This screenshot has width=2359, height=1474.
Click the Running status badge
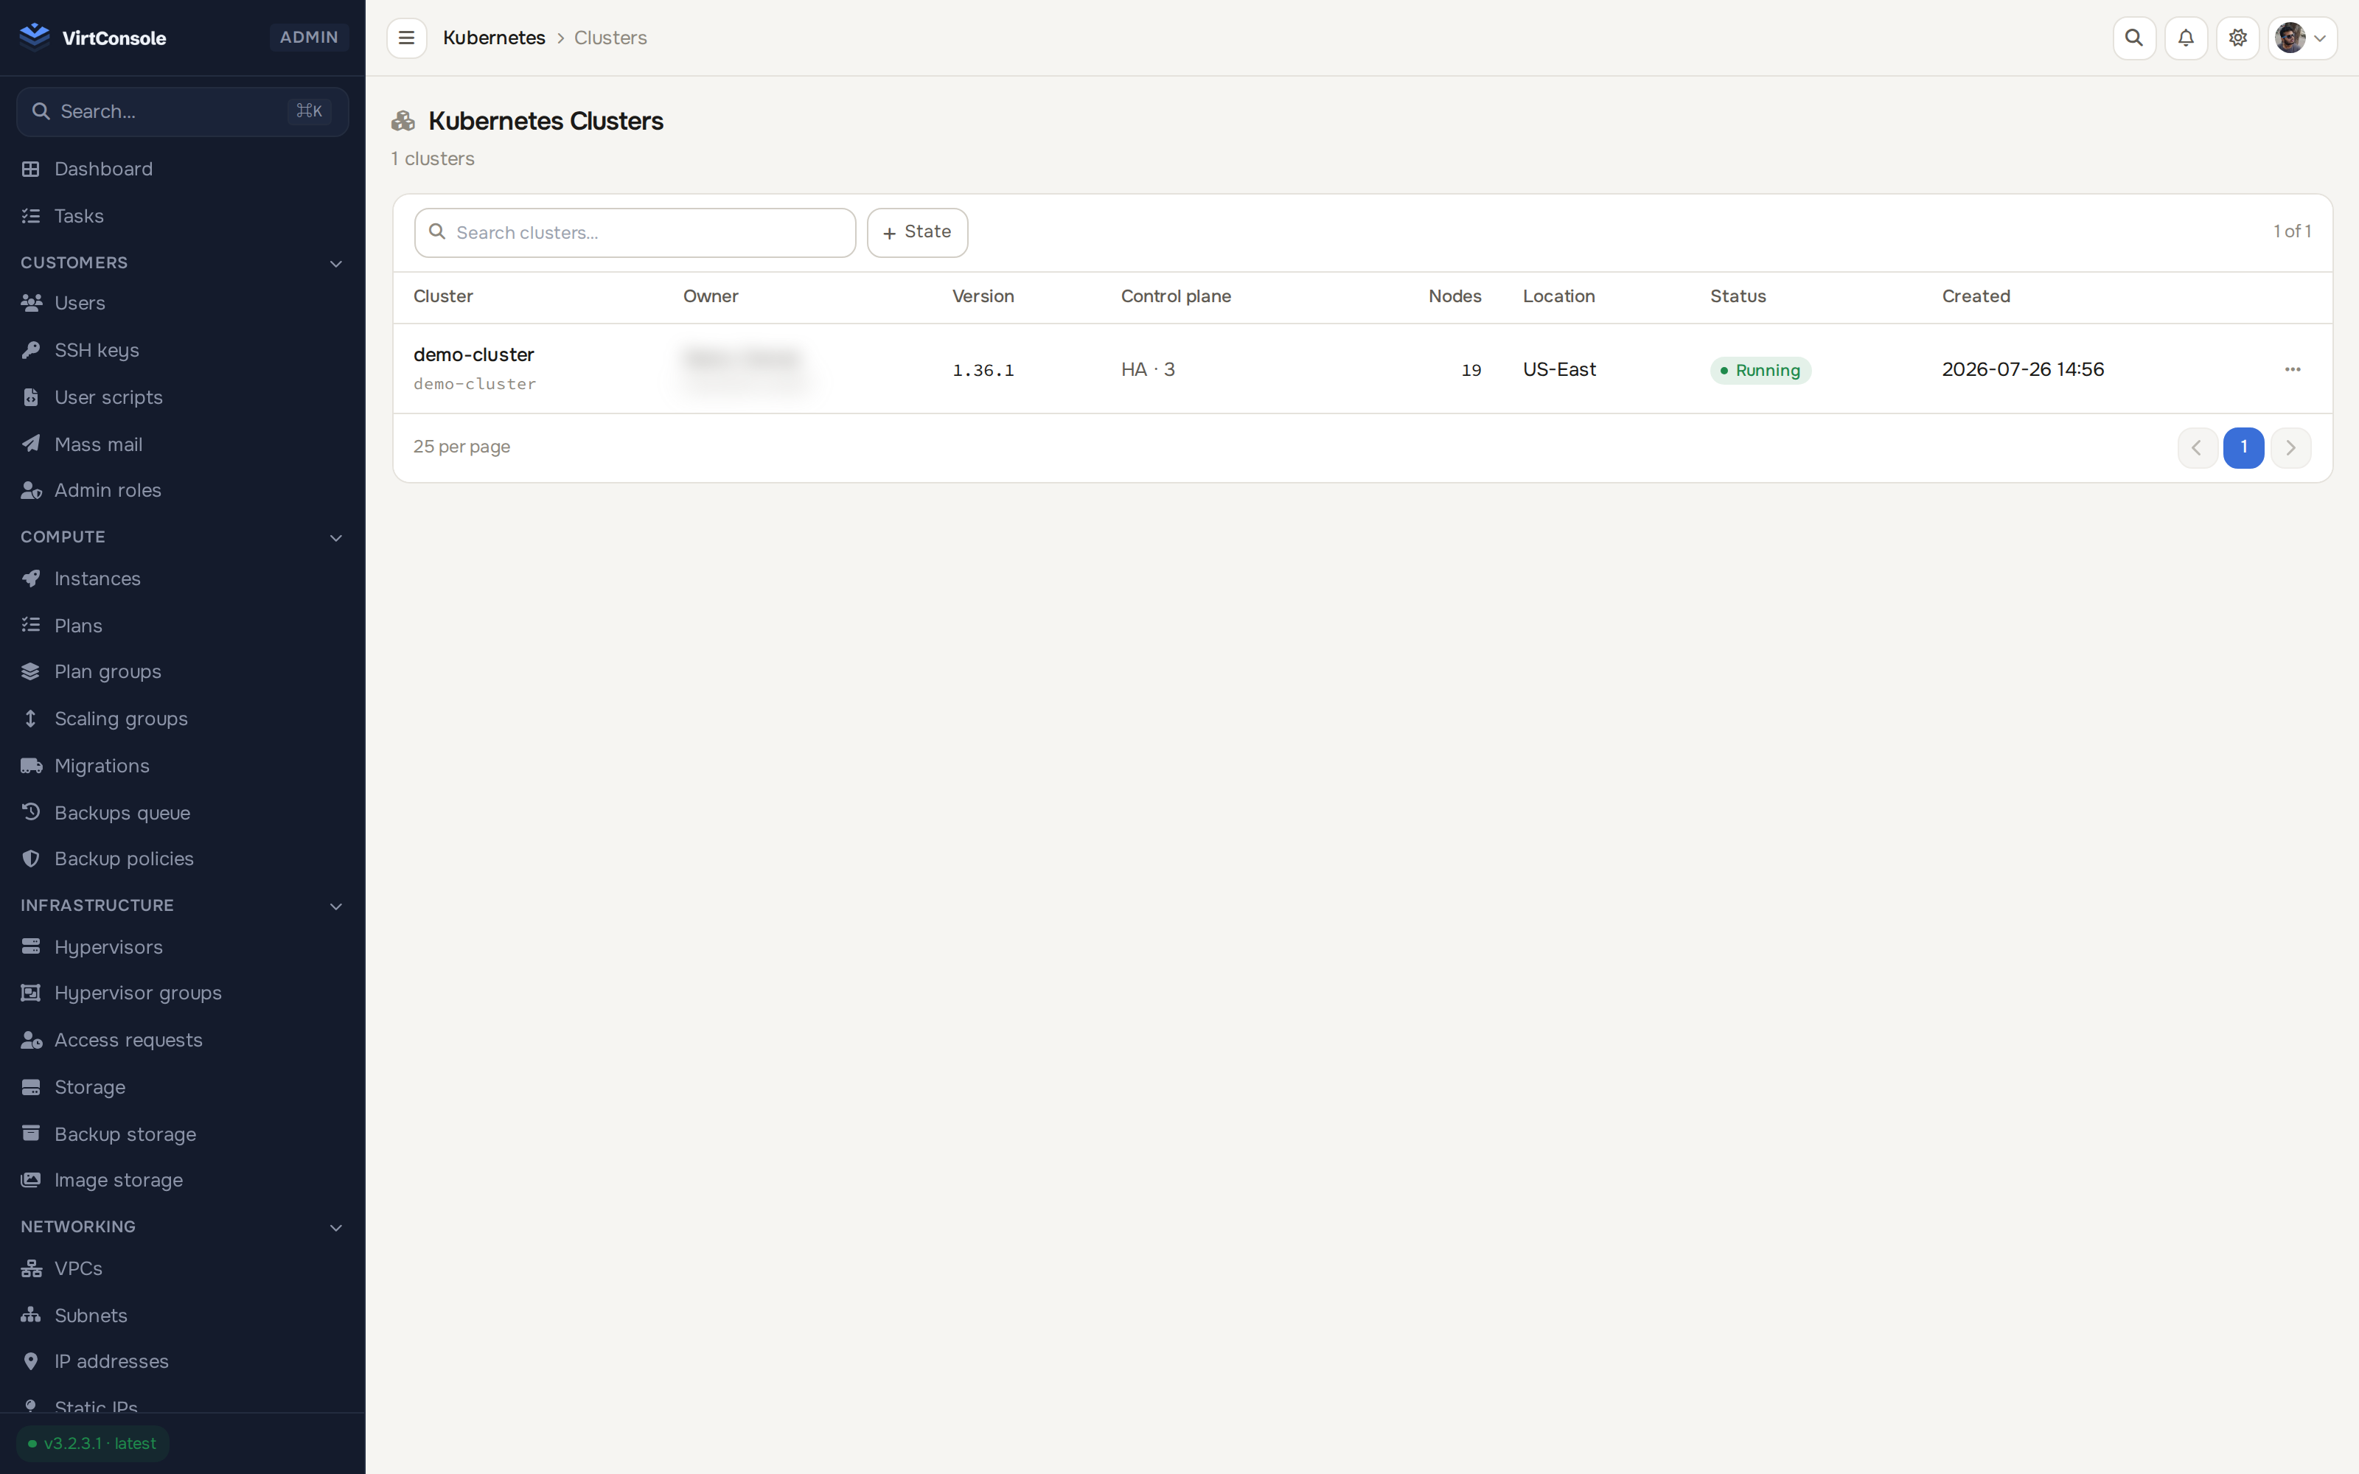(x=1760, y=371)
